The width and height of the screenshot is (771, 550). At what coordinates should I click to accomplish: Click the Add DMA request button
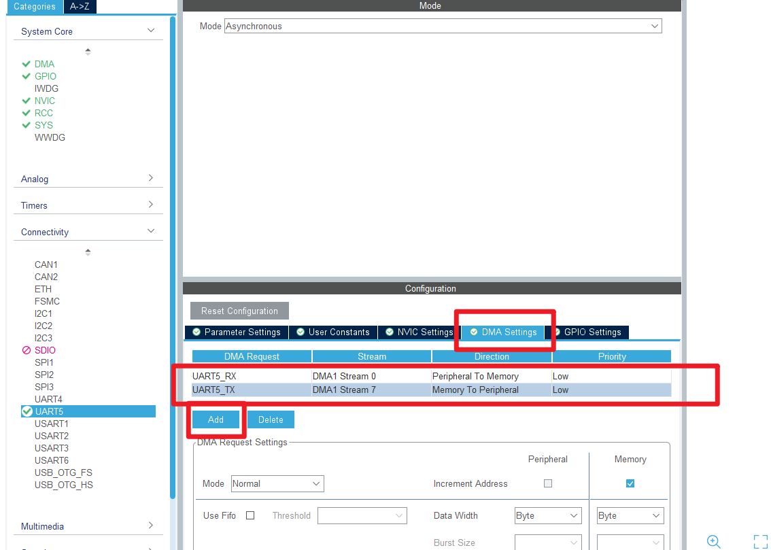[x=216, y=419]
